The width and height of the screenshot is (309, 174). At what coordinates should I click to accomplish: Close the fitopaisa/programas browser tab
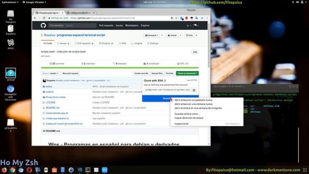click(63, 13)
